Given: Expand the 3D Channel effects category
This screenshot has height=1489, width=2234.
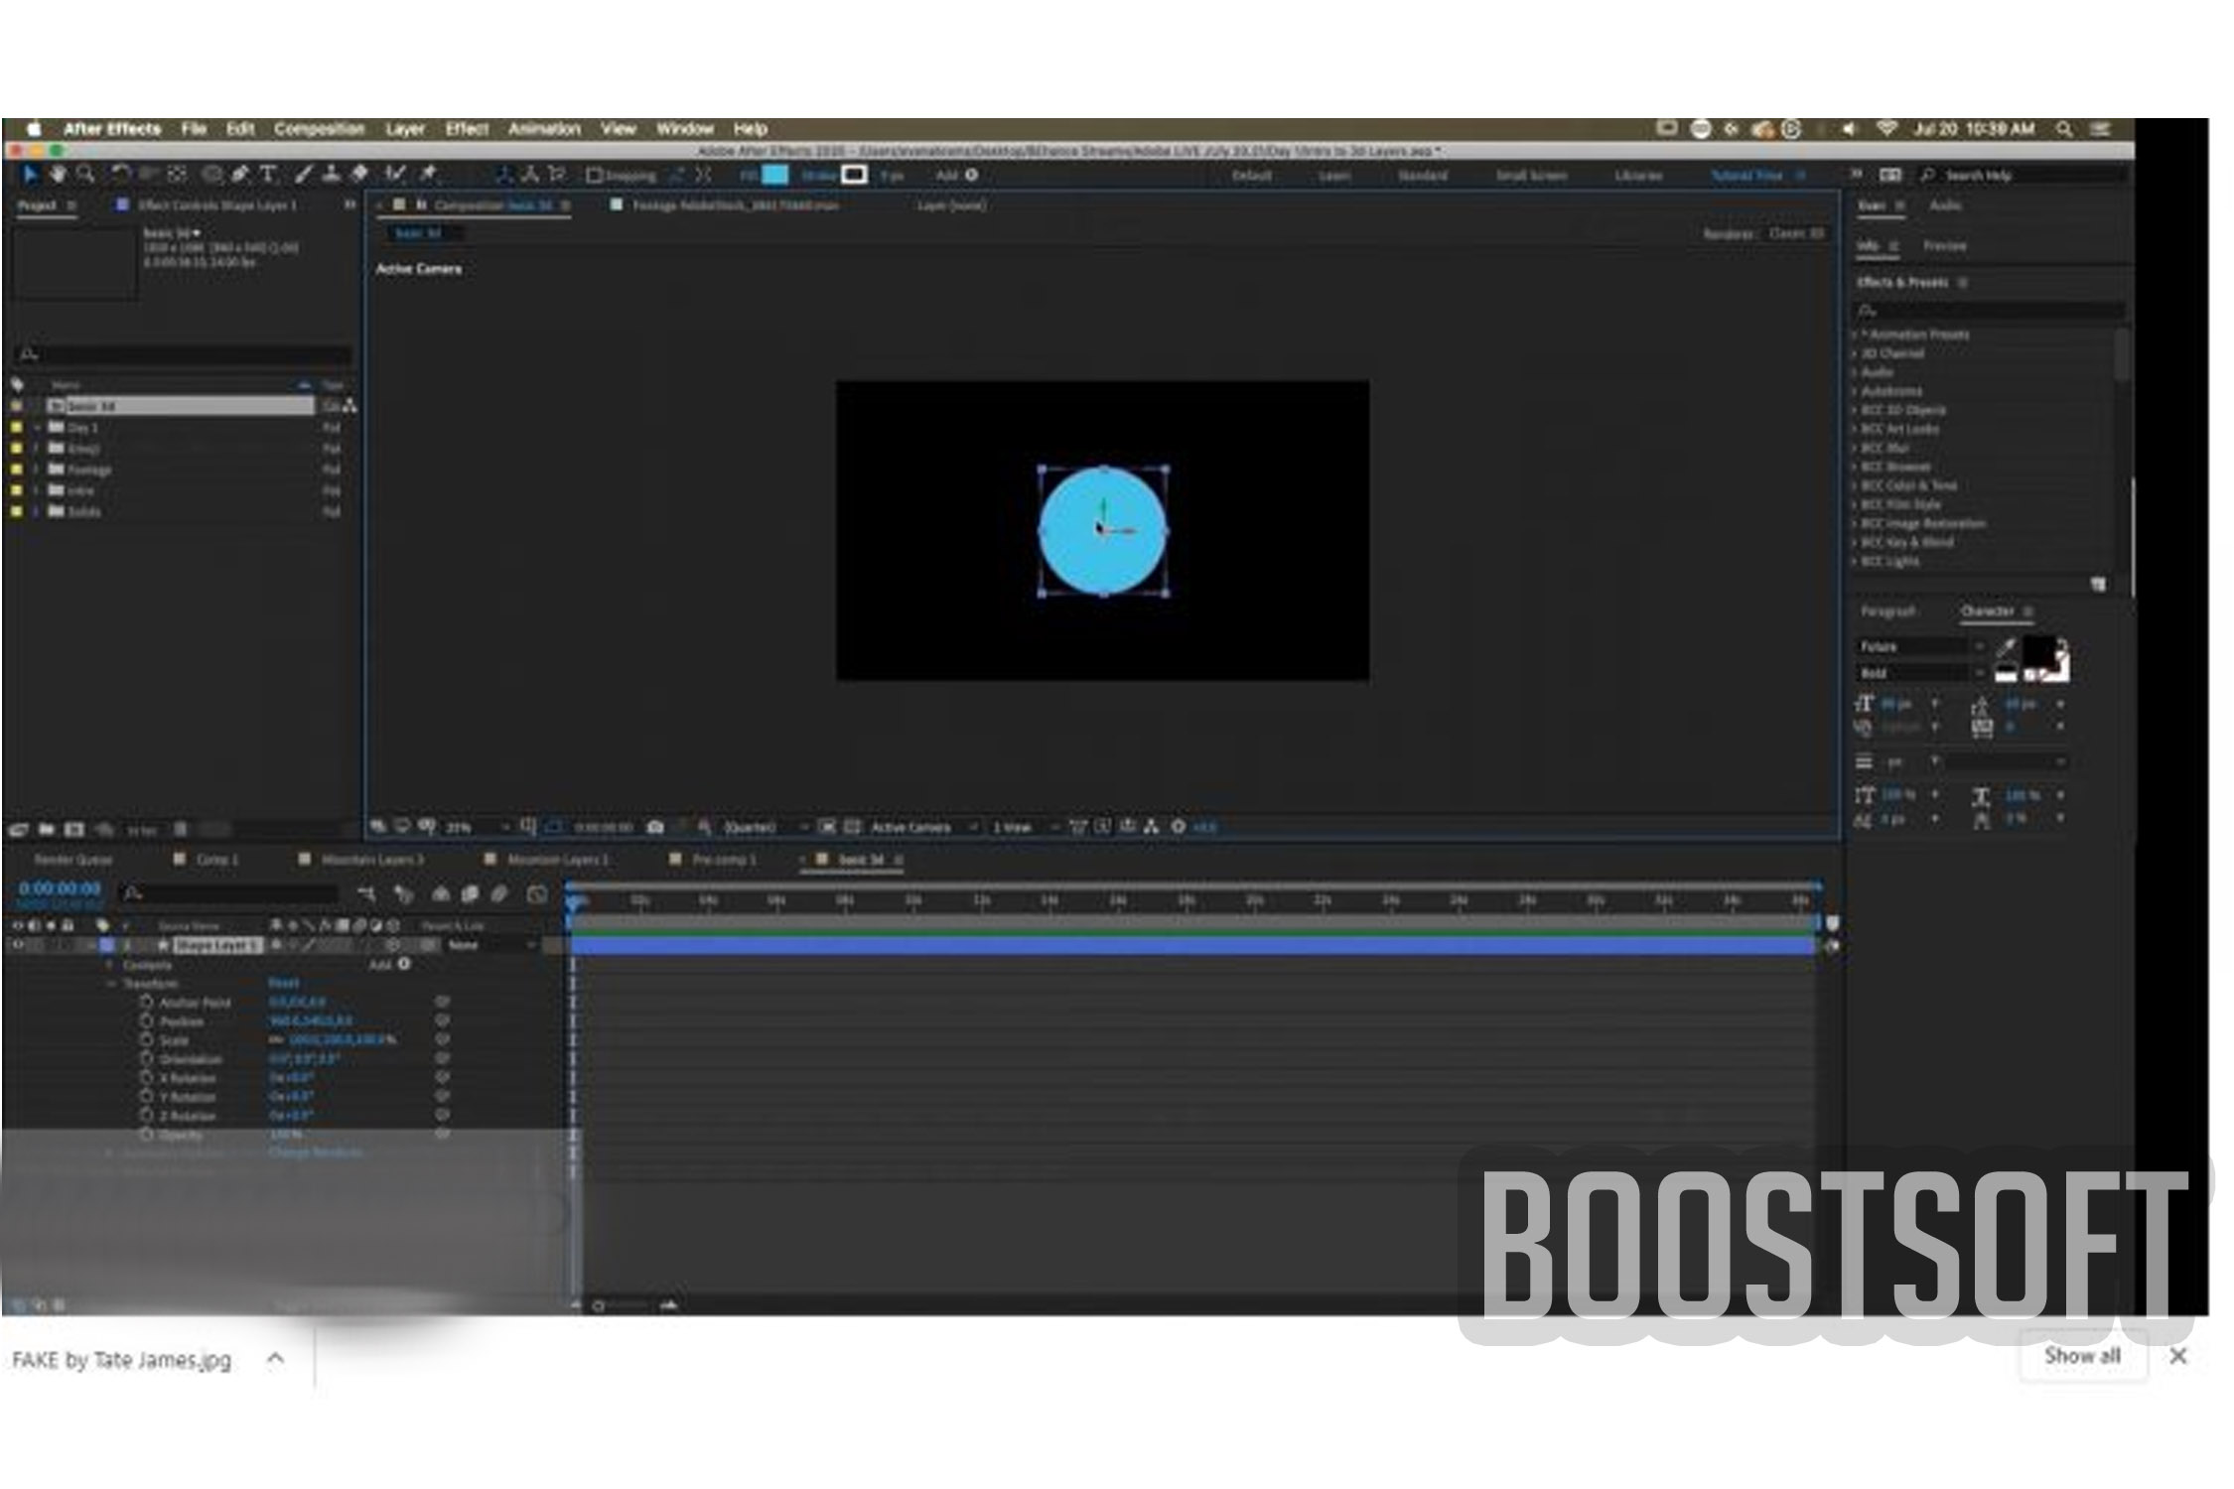Looking at the screenshot, I should pos(1855,353).
